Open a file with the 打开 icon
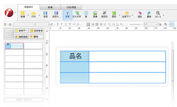 pyautogui.click(x=34, y=15)
